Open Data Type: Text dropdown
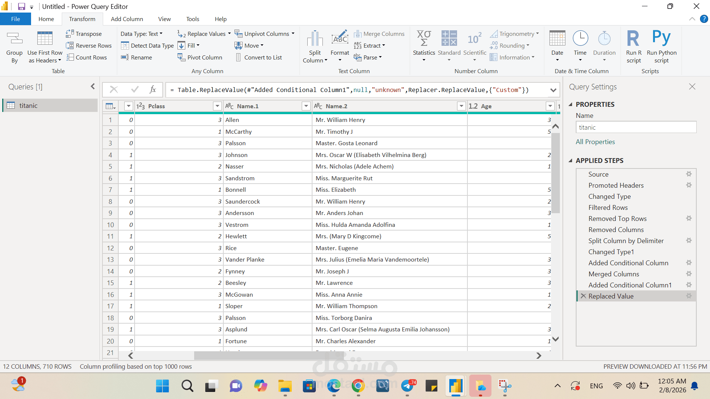Image resolution: width=710 pixels, height=399 pixels. tap(141, 34)
